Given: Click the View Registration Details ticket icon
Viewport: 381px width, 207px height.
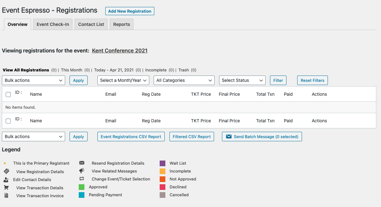Looking at the screenshot, I should 6,171.
